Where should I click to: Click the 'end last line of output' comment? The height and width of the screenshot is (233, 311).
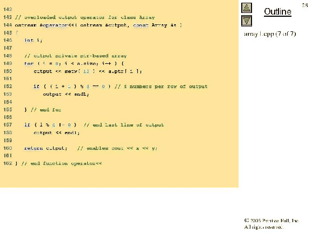click(124, 125)
